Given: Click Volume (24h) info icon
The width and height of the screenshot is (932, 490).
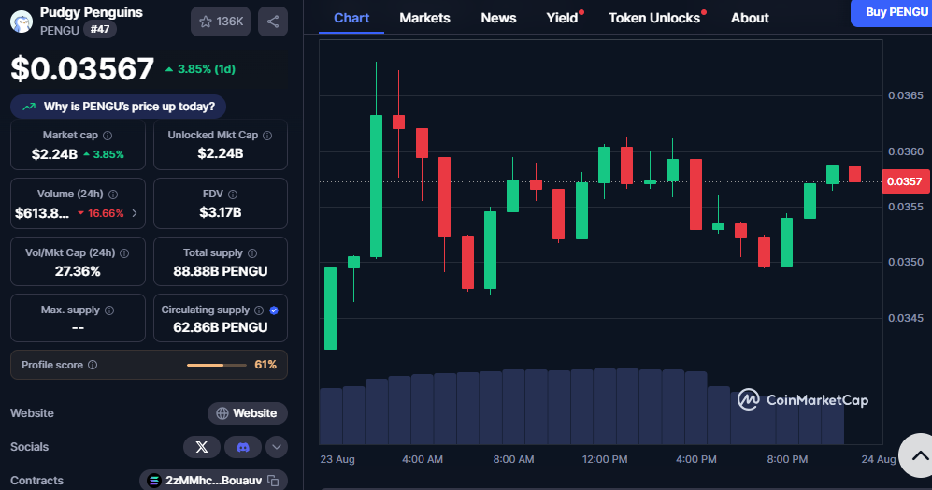Looking at the screenshot, I should 113,195.
